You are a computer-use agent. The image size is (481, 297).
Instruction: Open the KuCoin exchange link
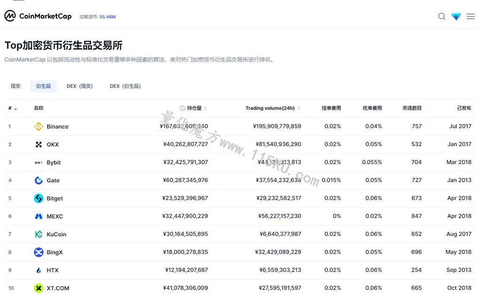56,234
